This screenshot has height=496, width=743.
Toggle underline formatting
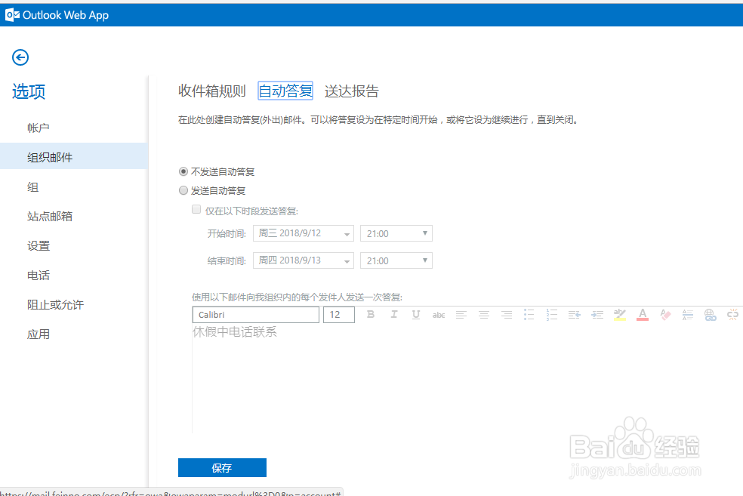416,315
